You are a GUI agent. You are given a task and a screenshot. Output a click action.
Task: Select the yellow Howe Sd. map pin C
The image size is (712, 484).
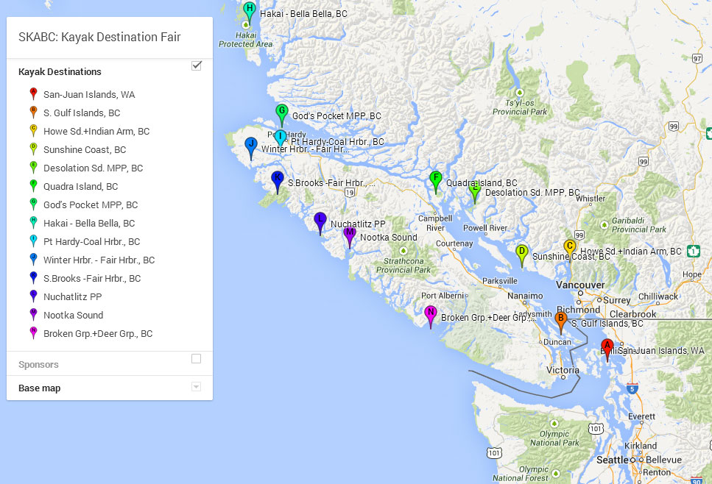569,247
